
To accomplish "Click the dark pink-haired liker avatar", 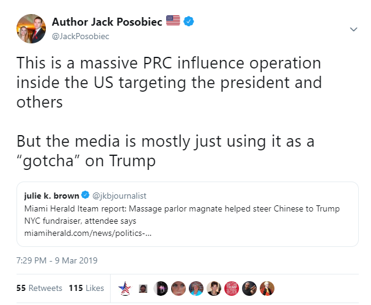I will tap(161, 288).
